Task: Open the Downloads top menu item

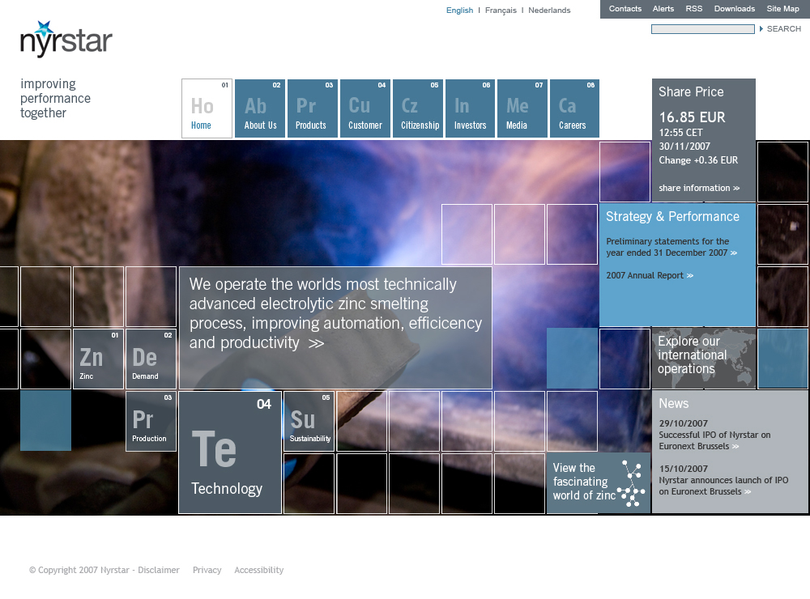Action: pyautogui.click(x=734, y=9)
